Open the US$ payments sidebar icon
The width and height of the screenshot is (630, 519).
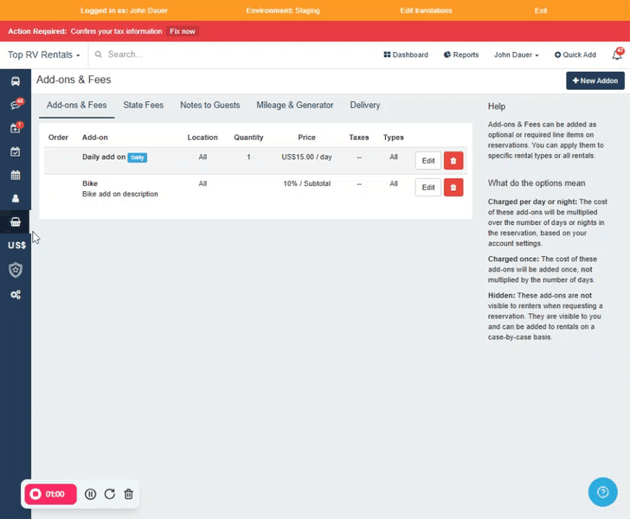click(x=16, y=246)
